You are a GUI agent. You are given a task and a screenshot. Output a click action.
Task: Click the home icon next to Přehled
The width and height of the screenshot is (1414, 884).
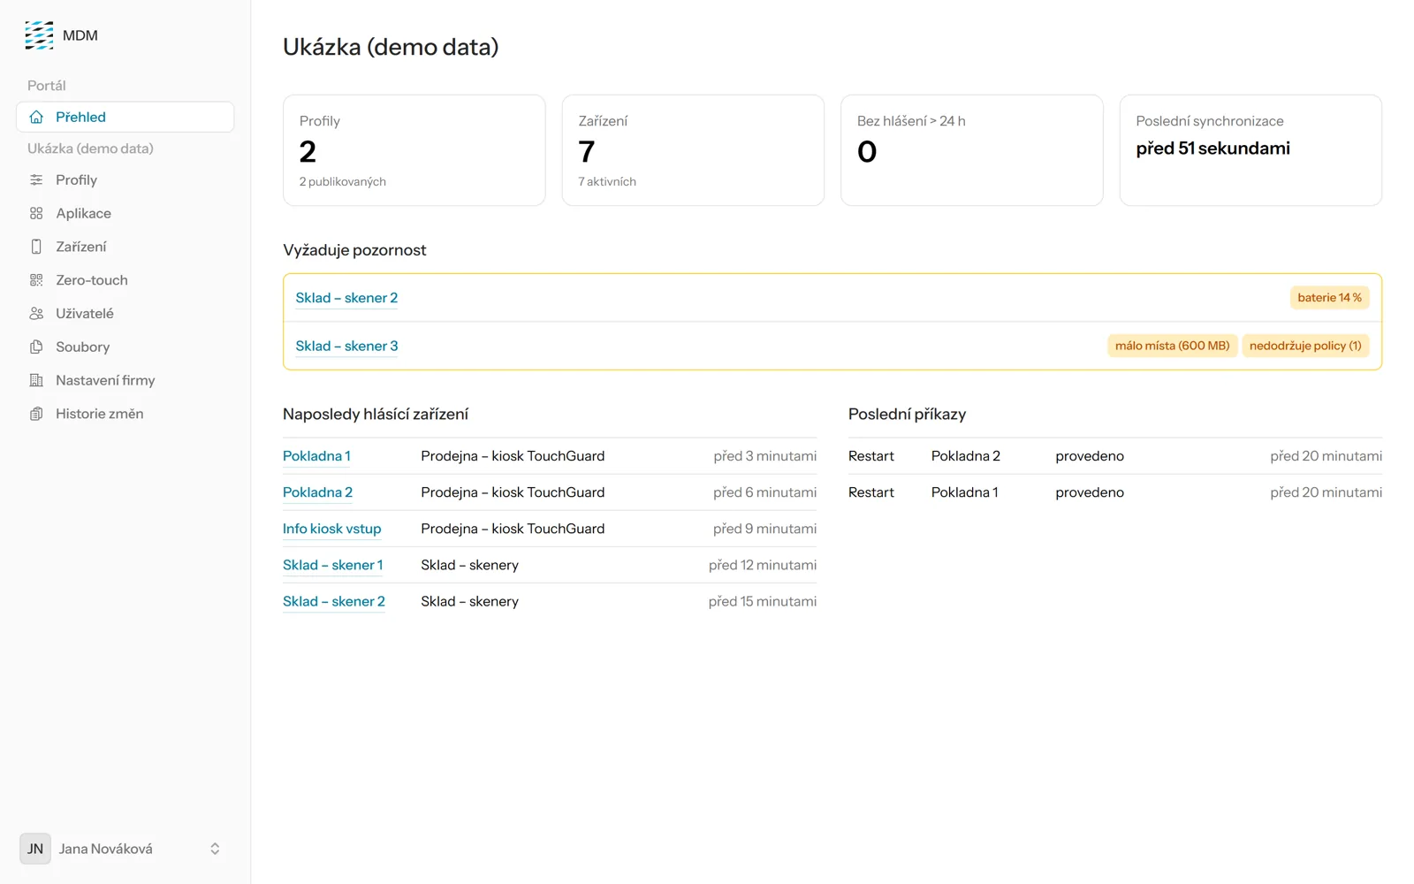pos(36,117)
